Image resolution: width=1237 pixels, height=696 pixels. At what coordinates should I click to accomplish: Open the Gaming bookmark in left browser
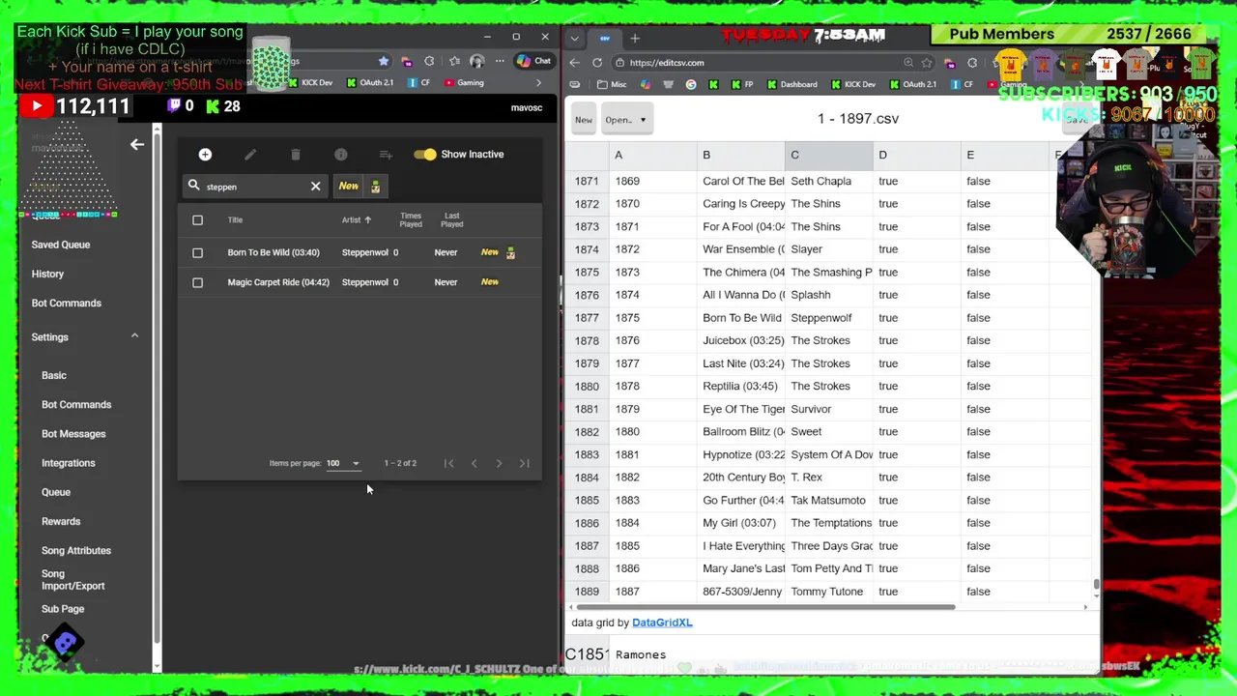(465, 83)
